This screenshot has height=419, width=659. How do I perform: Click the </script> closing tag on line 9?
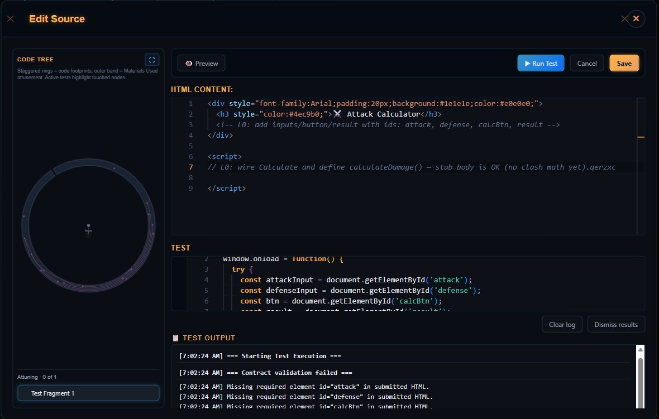click(227, 189)
